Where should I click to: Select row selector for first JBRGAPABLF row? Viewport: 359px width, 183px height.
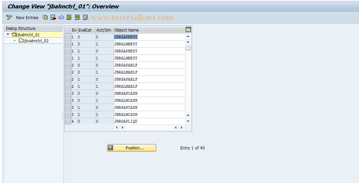click(x=68, y=65)
